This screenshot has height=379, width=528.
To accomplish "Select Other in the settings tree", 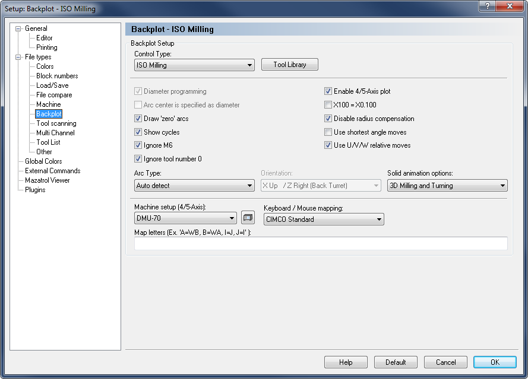I will [x=44, y=152].
